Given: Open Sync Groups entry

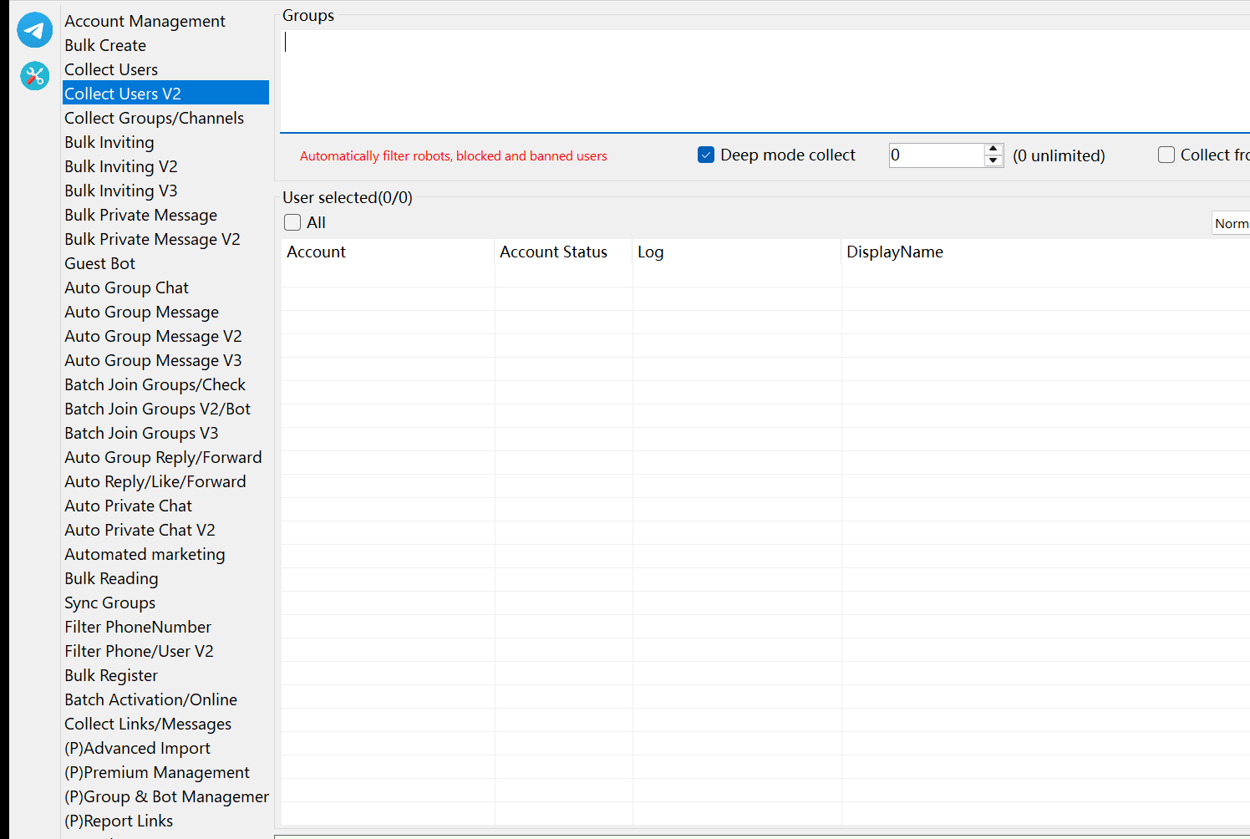Looking at the screenshot, I should point(109,603).
